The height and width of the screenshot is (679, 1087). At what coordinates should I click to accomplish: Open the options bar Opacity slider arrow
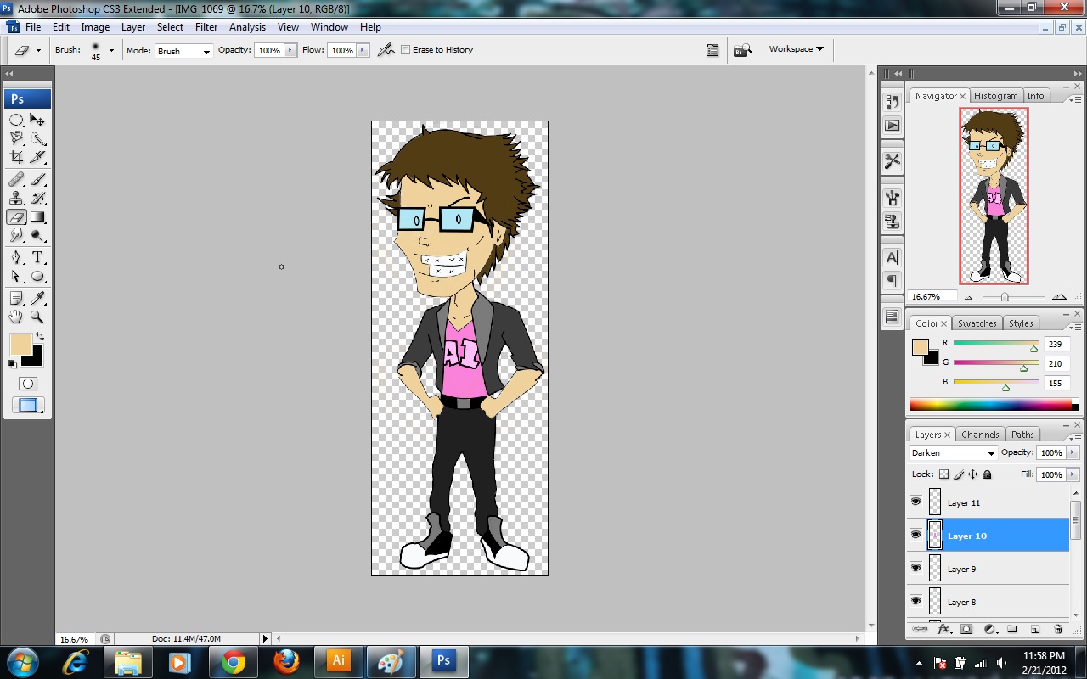point(290,50)
